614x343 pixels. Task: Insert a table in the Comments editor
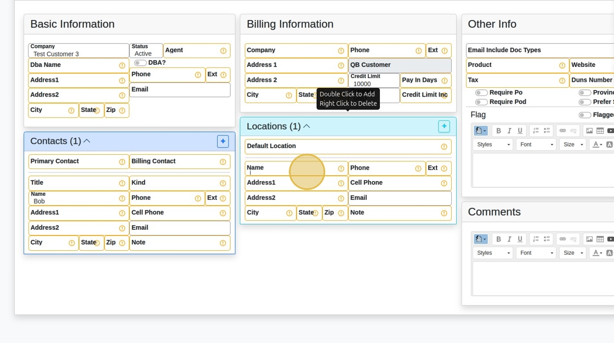(600, 239)
